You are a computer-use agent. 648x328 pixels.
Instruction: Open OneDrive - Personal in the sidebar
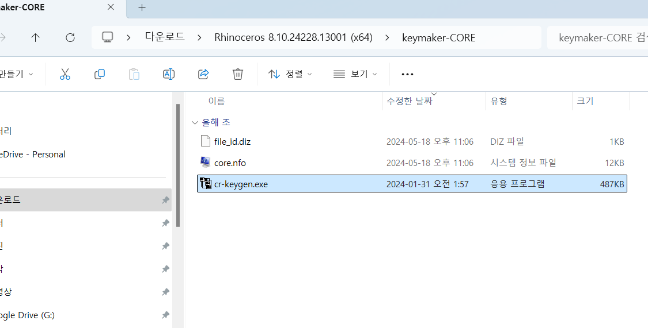tap(33, 154)
